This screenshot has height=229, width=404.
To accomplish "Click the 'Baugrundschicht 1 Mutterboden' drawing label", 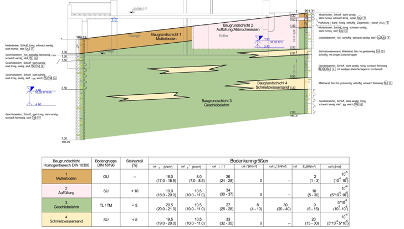I will pyautogui.click(x=166, y=37).
